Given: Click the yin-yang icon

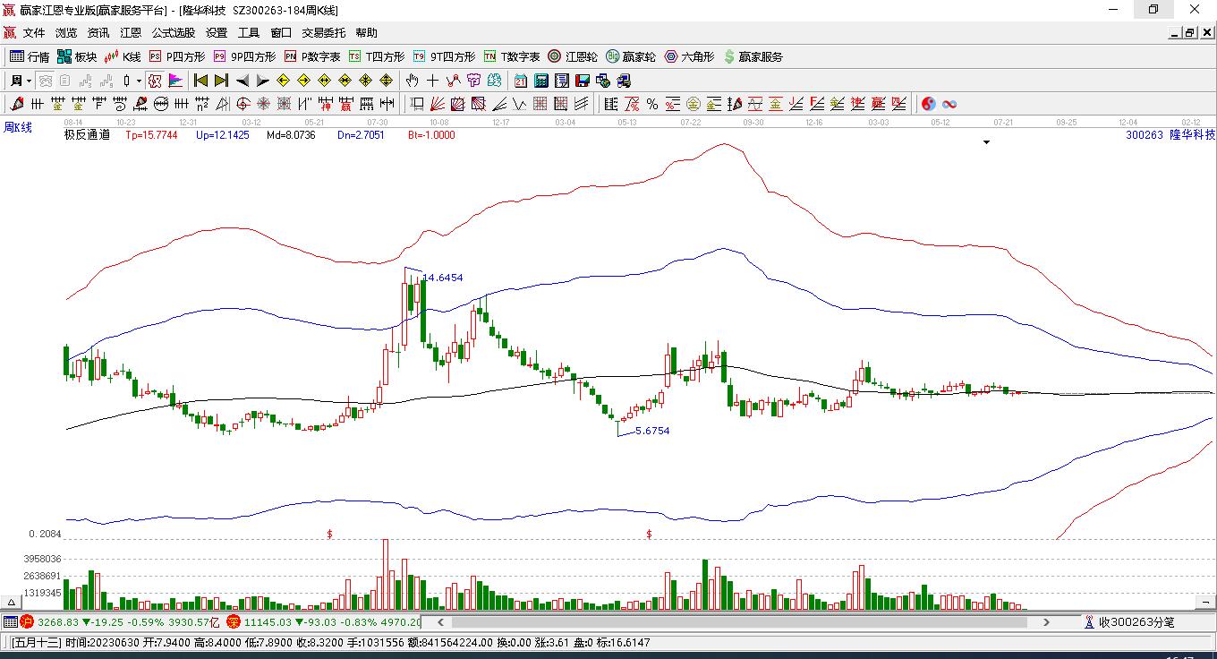Looking at the screenshot, I should tap(929, 104).
